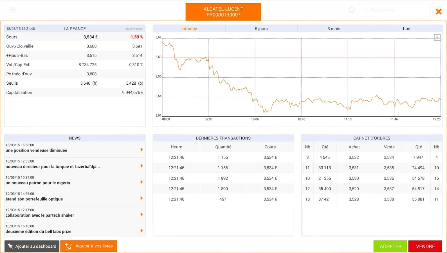
Task: Click the Capitalisation value 9 944,676 €
Action: [132, 92]
